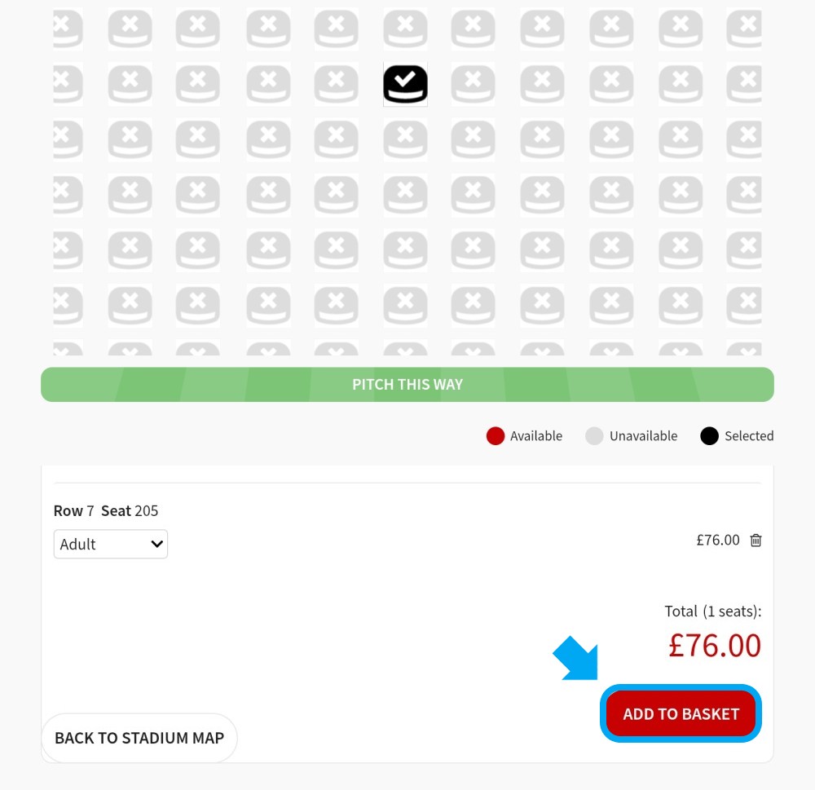The width and height of the screenshot is (815, 790).
Task: Click unavailable seat right of selected seat
Action: tap(473, 84)
